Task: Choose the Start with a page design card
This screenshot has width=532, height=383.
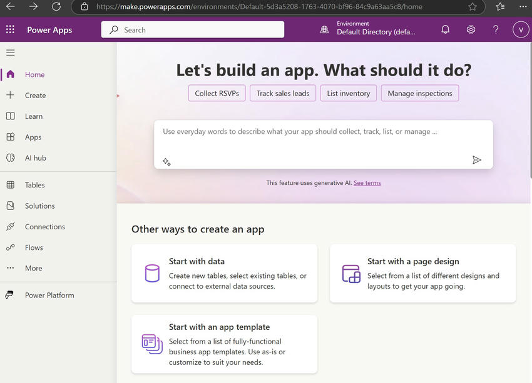Action: [422, 273]
